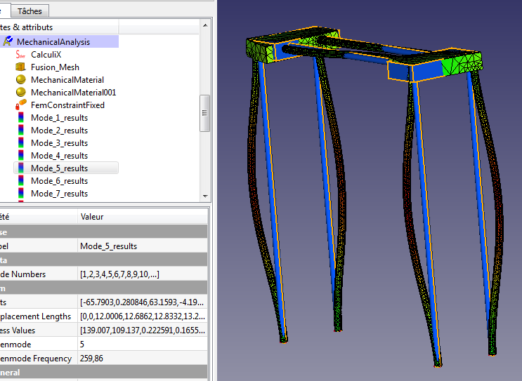Click the Mode_2_results icon
Screen dimensions: 522x381
20,131
